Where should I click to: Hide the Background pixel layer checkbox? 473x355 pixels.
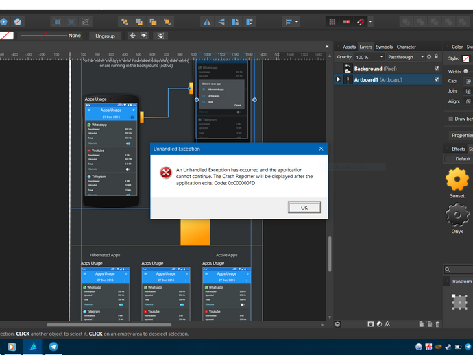coord(437,69)
